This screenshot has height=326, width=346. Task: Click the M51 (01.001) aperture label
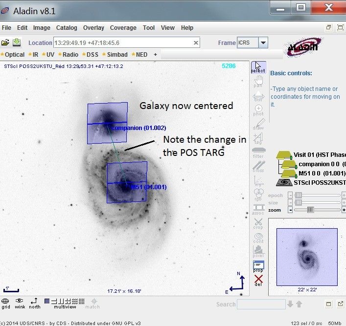point(148,187)
